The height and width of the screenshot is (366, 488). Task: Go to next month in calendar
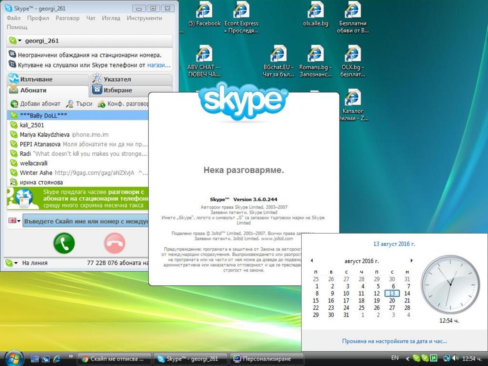(x=411, y=261)
